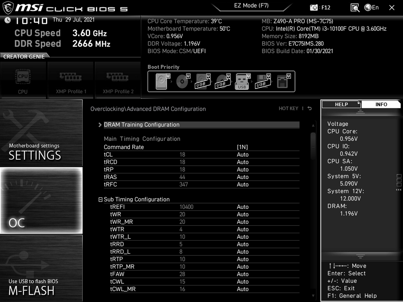Open the BIOS search magnifier icon
This screenshot has height=302, width=403.
(x=355, y=8)
